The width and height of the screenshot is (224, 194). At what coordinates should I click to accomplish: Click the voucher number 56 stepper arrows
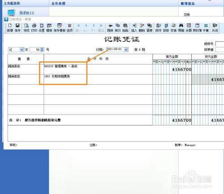click(x=42, y=50)
